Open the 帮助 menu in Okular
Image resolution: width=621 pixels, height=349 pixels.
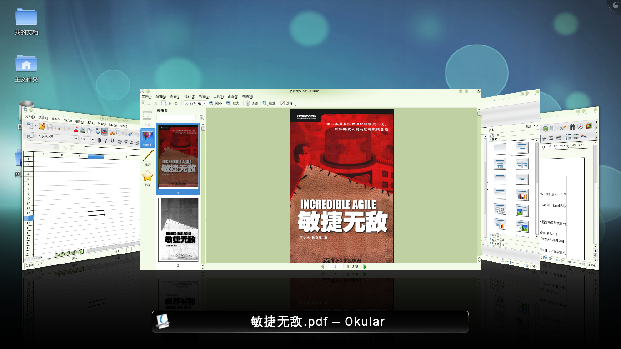tap(247, 97)
